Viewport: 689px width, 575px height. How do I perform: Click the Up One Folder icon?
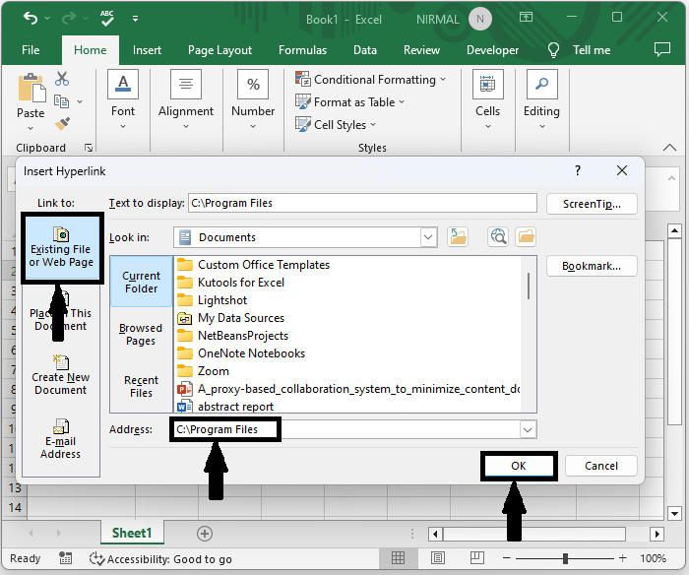click(458, 236)
